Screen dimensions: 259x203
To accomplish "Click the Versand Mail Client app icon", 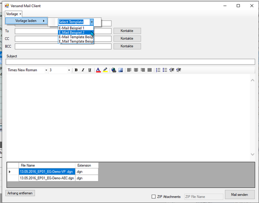I will point(7,6).
